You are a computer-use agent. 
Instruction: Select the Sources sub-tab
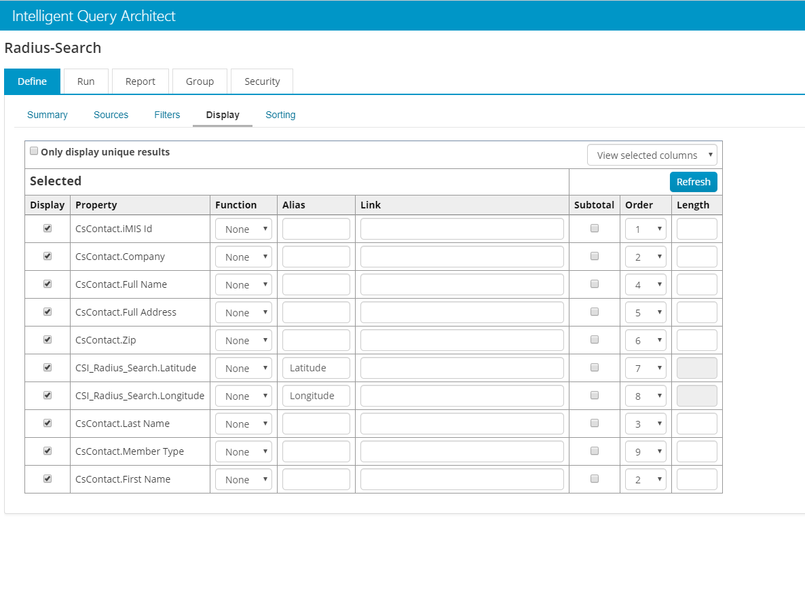[111, 115]
